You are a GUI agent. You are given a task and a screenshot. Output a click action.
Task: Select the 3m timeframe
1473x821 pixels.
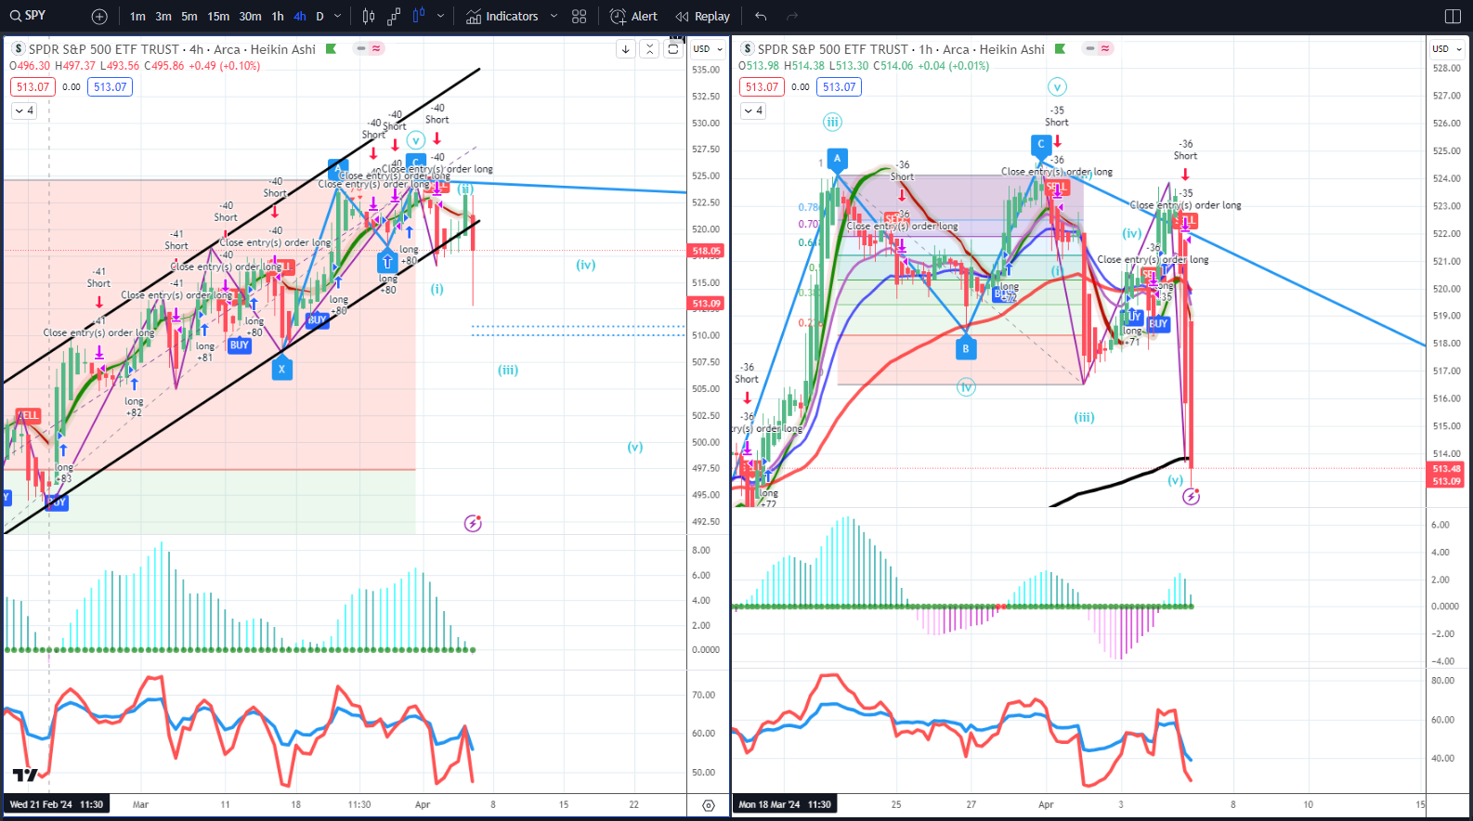pos(163,17)
